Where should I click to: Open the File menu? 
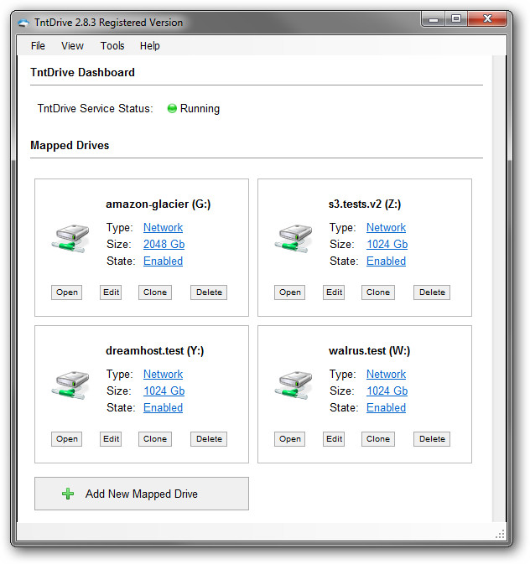38,46
